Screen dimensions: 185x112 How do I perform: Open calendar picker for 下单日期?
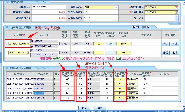pyautogui.click(x=177, y=12)
